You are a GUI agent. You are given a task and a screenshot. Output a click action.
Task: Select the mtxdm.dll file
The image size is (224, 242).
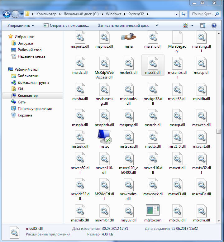pyautogui.click(x=202, y=213)
